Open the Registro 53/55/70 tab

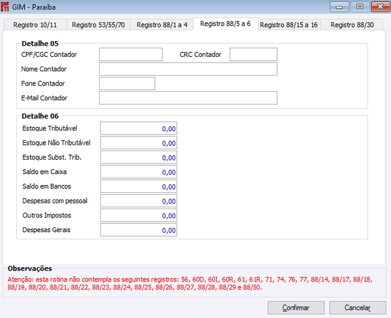click(98, 25)
